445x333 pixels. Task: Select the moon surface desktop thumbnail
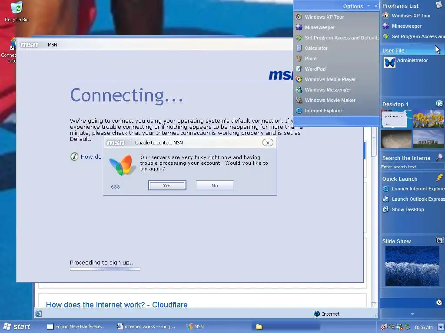pos(396,139)
